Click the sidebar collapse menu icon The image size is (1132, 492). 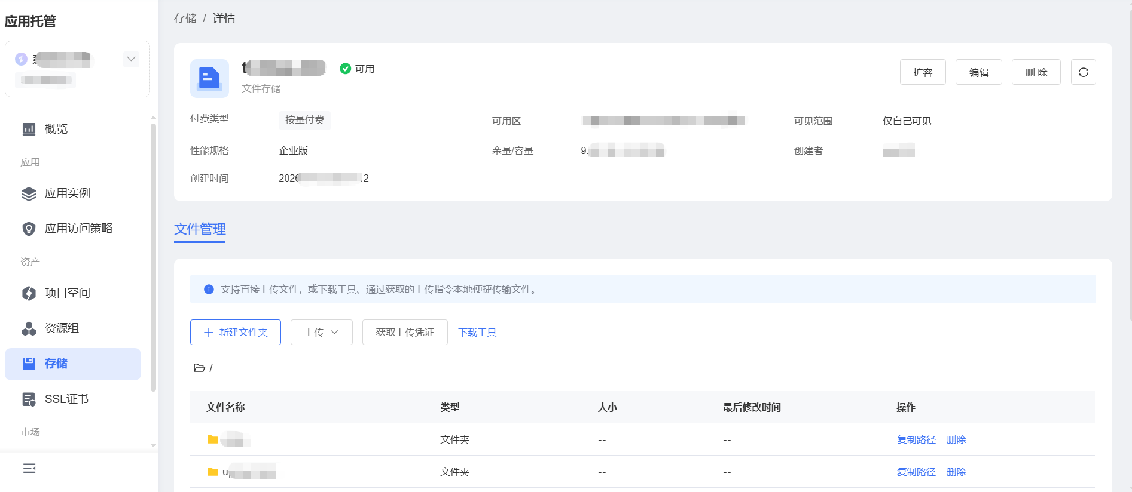[x=29, y=468]
